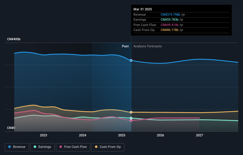Select the 2023 x-axis label

pos(44,135)
